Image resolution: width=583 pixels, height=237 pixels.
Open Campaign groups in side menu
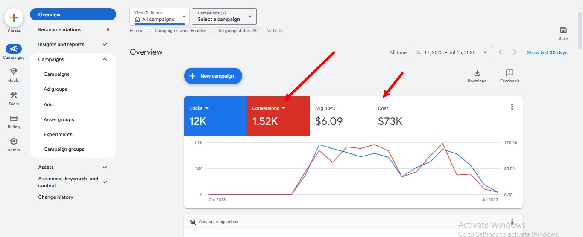coord(64,149)
